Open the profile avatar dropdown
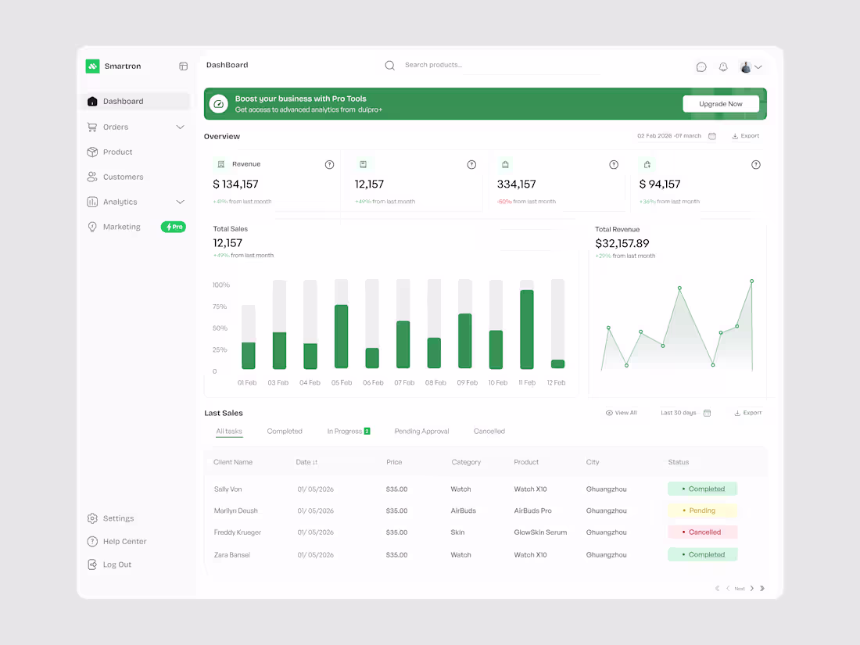 click(747, 66)
